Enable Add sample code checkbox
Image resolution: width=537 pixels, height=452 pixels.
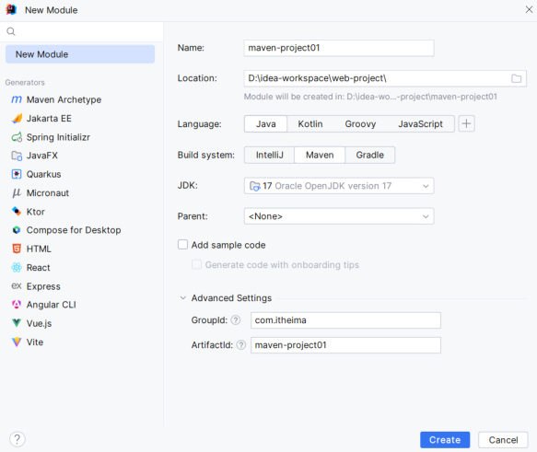click(183, 245)
